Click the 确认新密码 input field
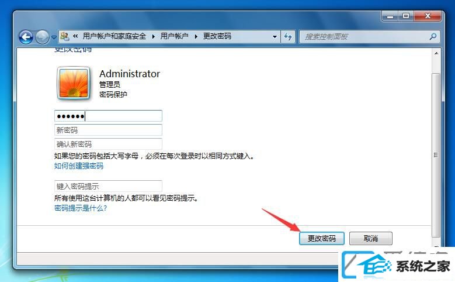455x282 pixels. click(108, 144)
